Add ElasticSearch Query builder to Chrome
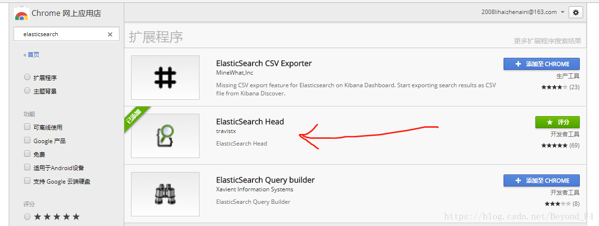Viewport: 599px width, 226px height. pyautogui.click(x=542, y=180)
